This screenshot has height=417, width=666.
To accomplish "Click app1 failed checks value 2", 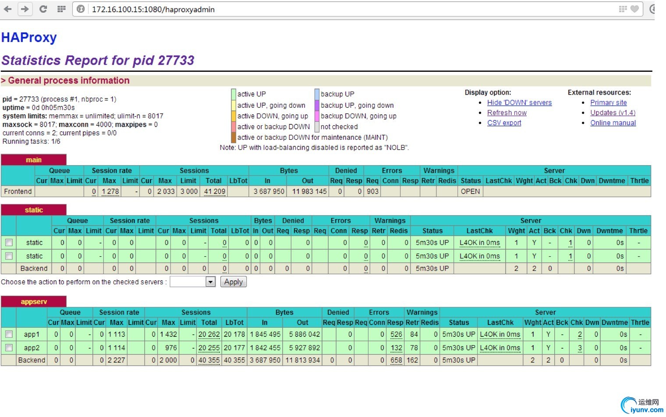I will [x=580, y=334].
